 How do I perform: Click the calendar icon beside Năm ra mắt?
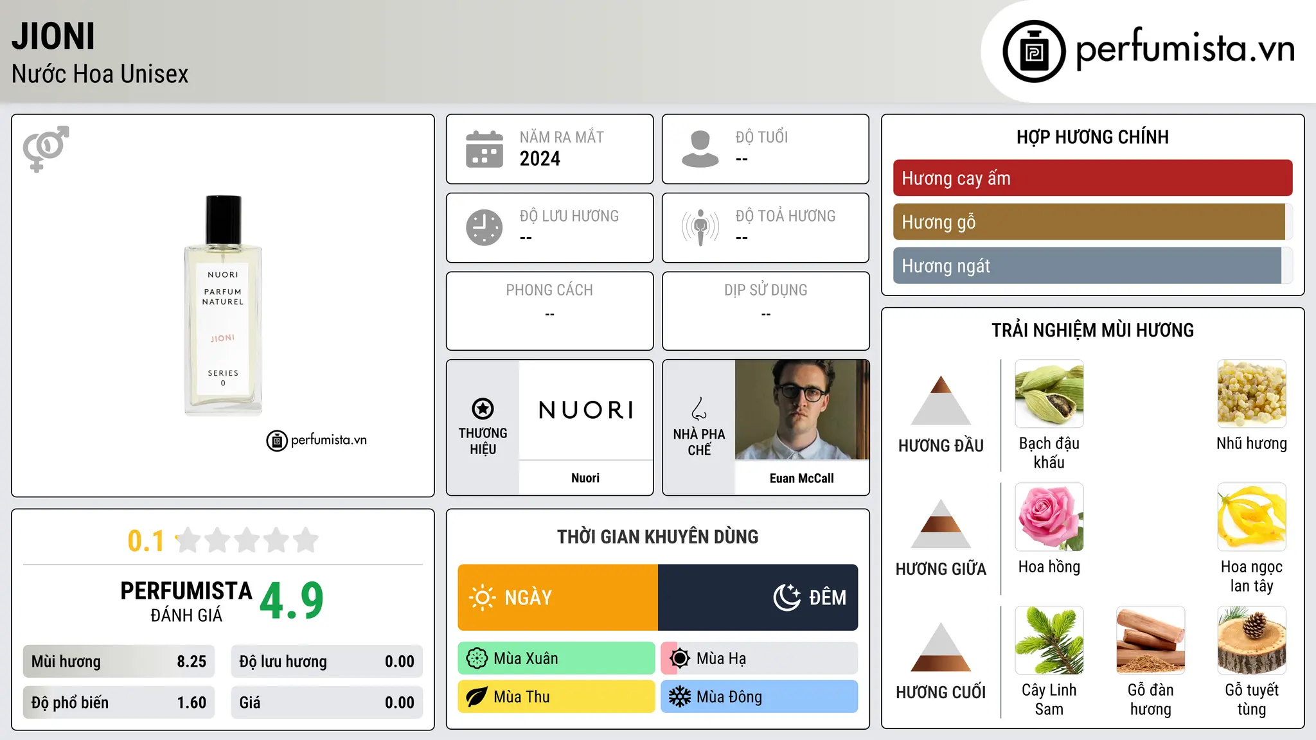tap(485, 149)
